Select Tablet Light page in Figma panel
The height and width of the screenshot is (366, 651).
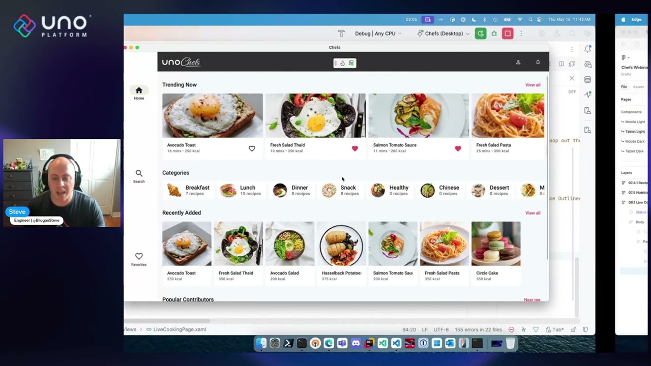coord(633,132)
